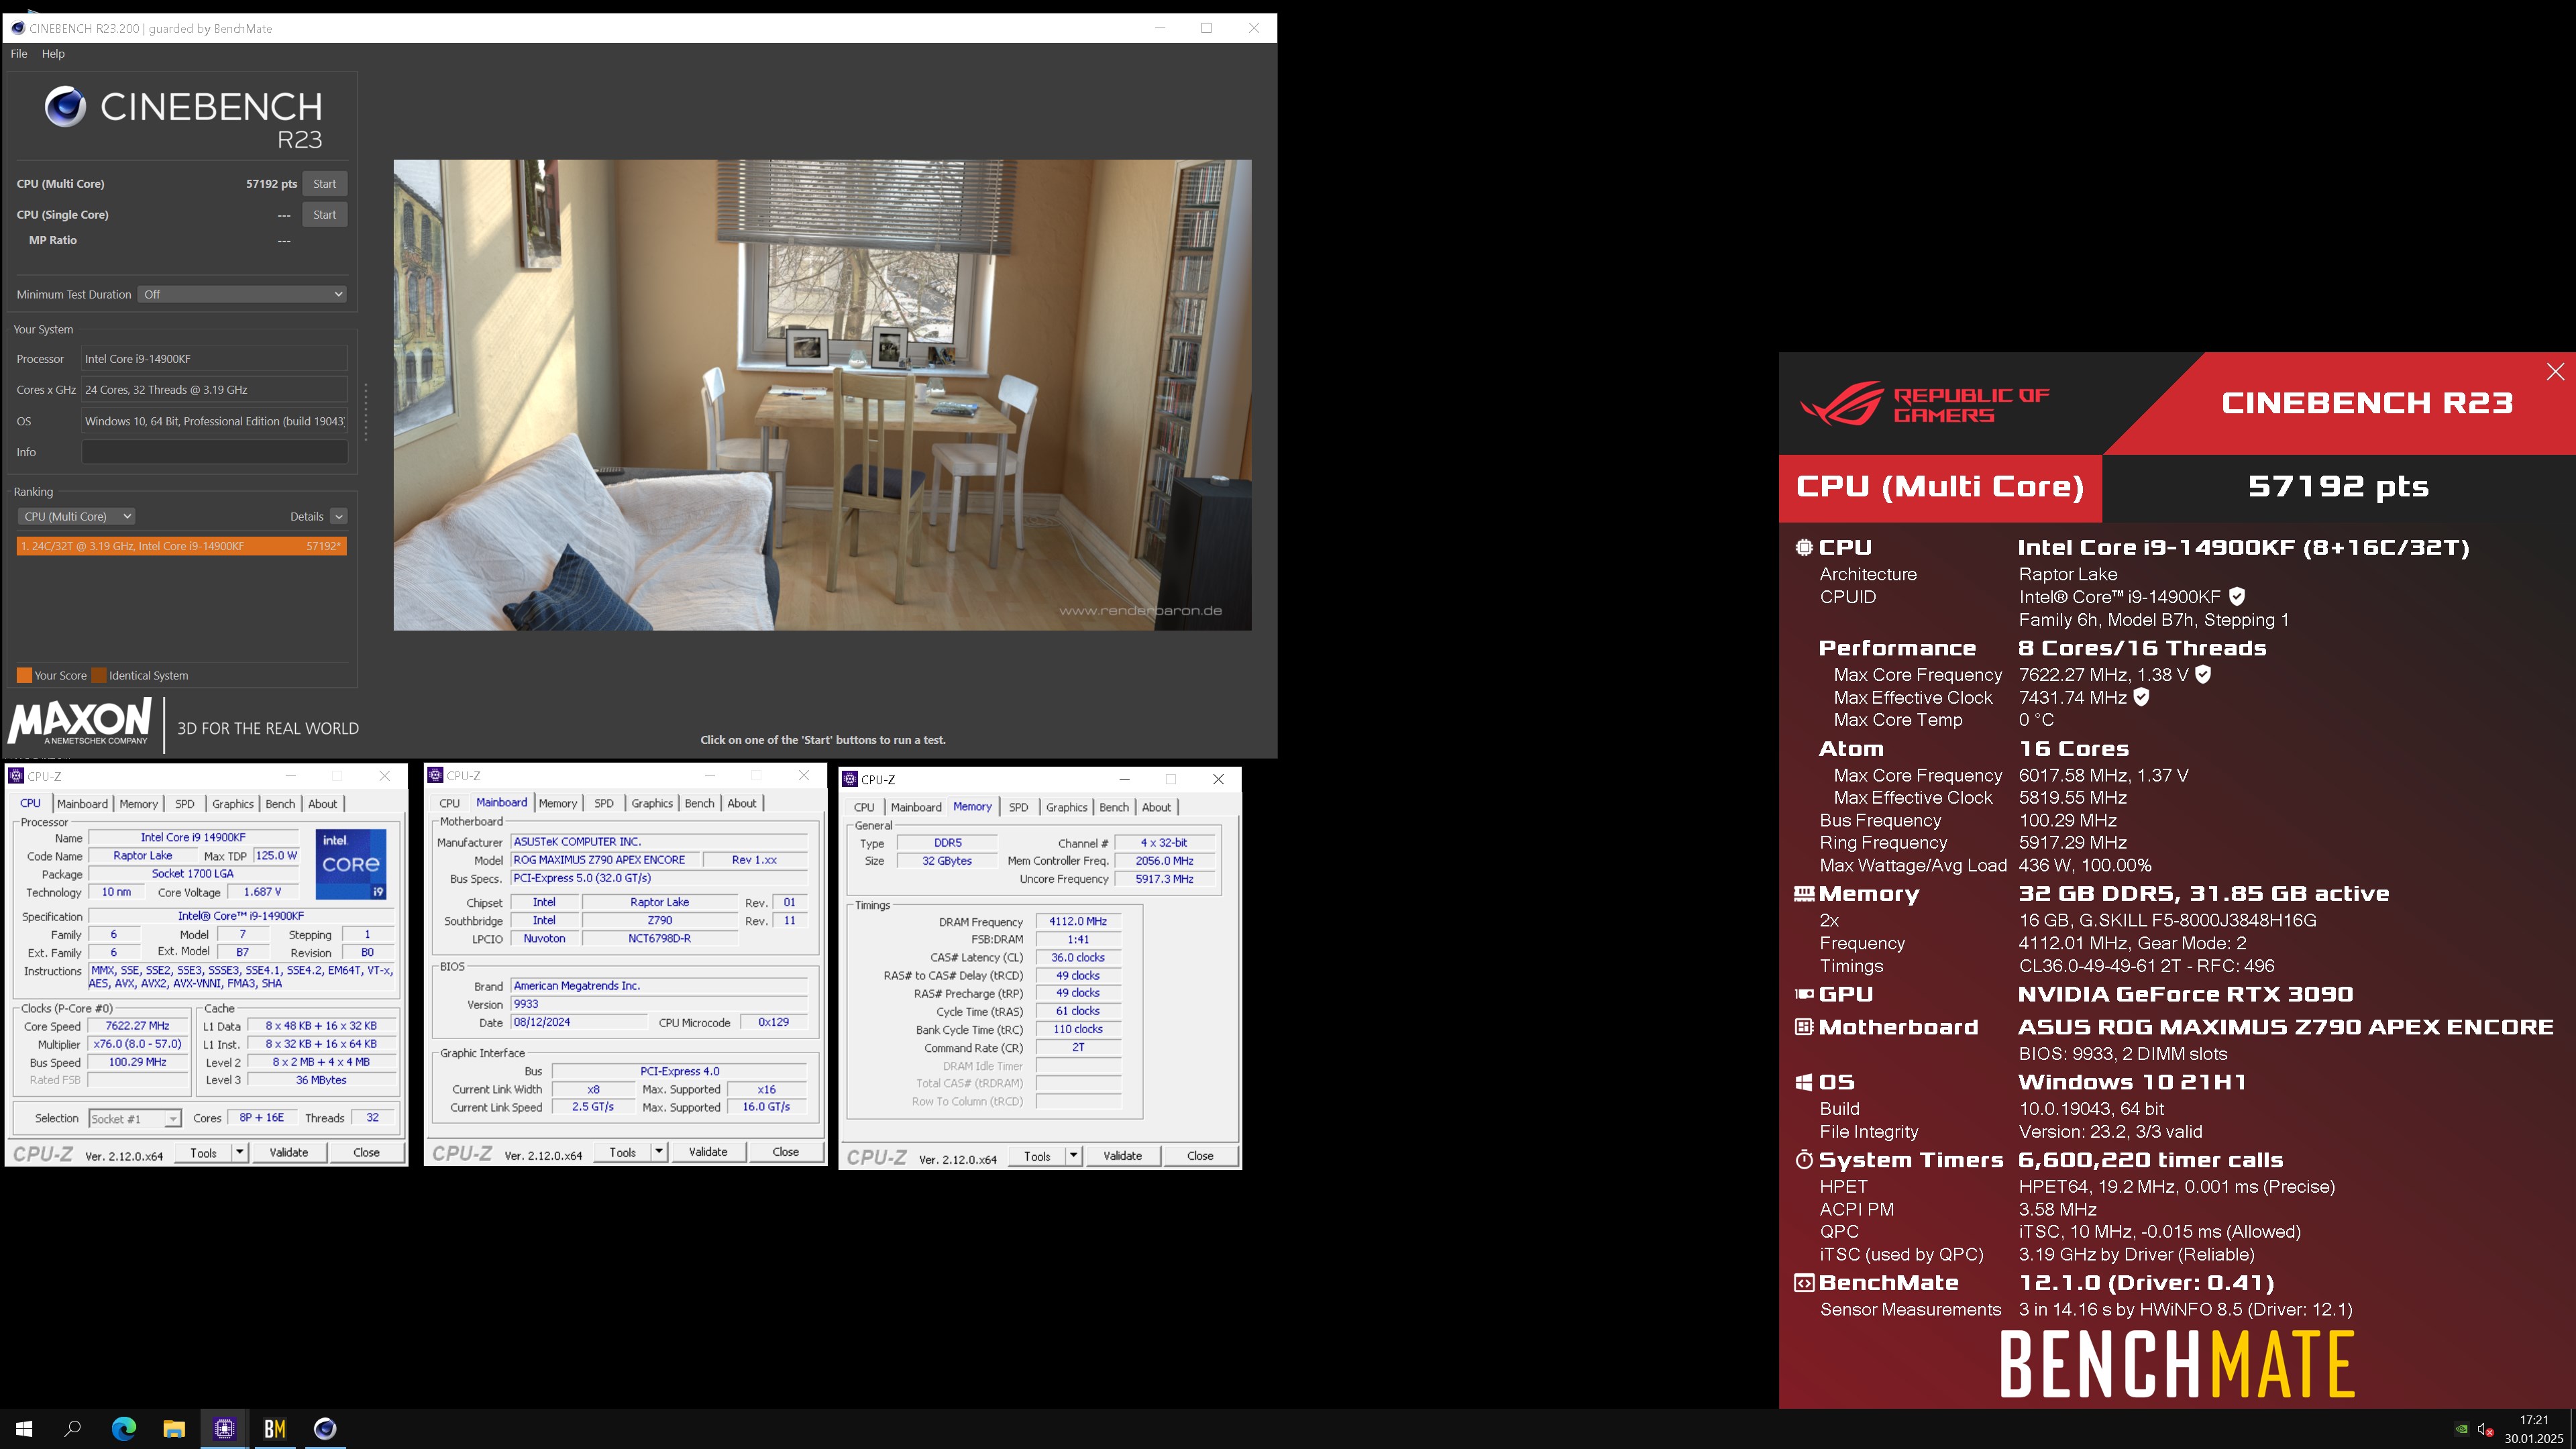This screenshot has width=2576, height=1449.
Task: Click Tools button in CPU tab CPU-Z window
Action: click(x=203, y=1152)
